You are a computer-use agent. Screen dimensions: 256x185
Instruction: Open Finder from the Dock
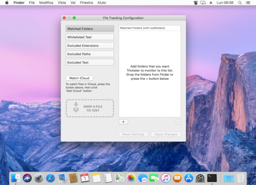coord(15,178)
